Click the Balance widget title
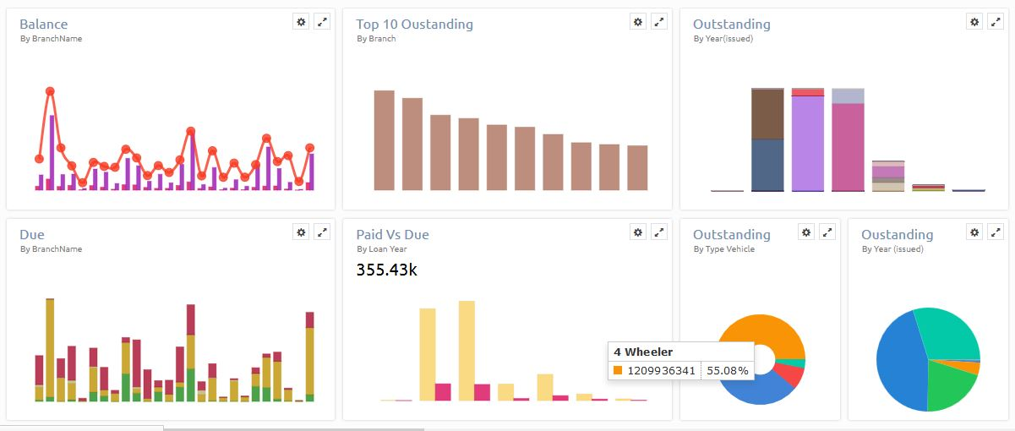The height and width of the screenshot is (431, 1015). point(44,25)
